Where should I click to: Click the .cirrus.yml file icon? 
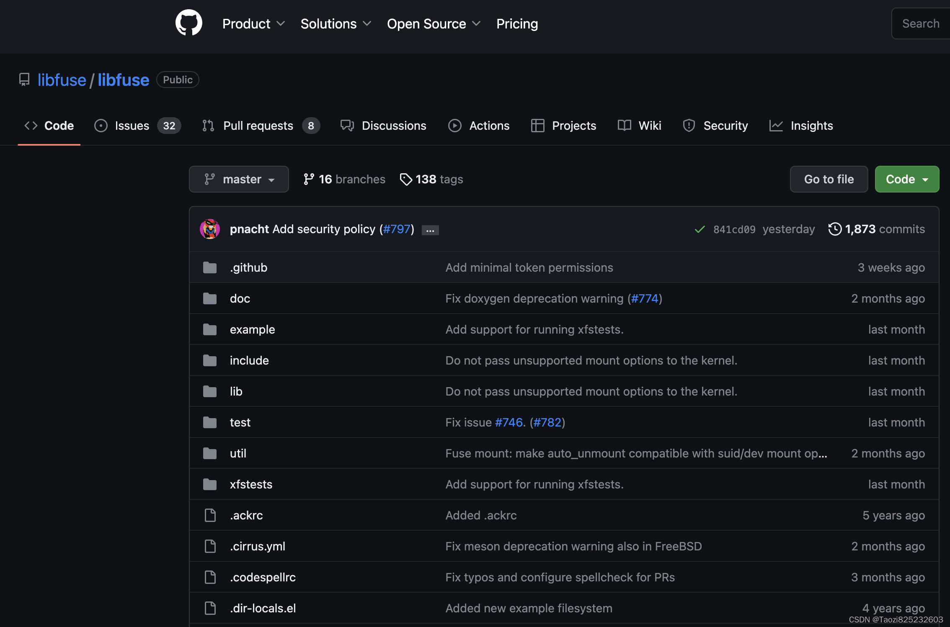[x=210, y=546]
